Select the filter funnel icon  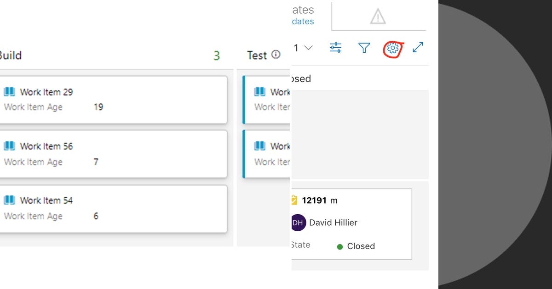[364, 47]
